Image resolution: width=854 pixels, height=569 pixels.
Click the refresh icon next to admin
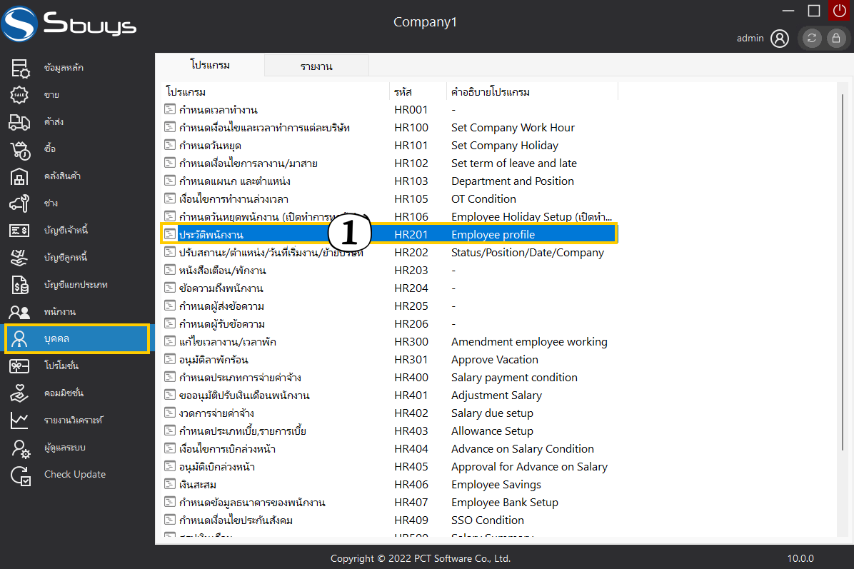coord(812,39)
